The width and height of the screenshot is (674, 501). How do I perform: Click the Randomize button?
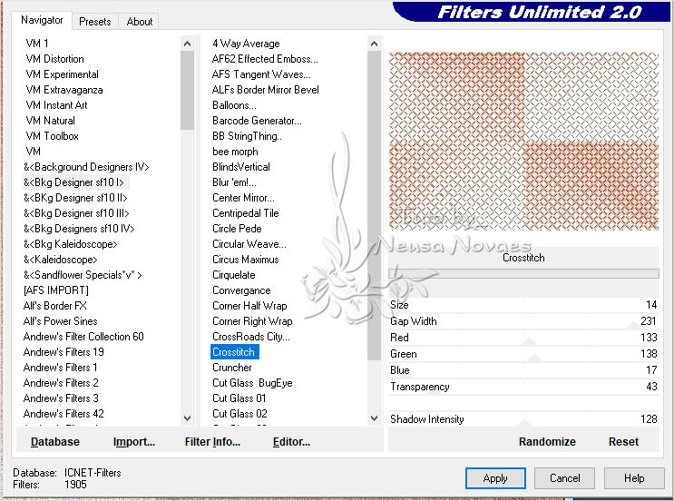pos(547,442)
